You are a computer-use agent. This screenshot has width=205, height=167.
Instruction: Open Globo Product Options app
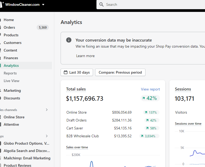click(26, 143)
